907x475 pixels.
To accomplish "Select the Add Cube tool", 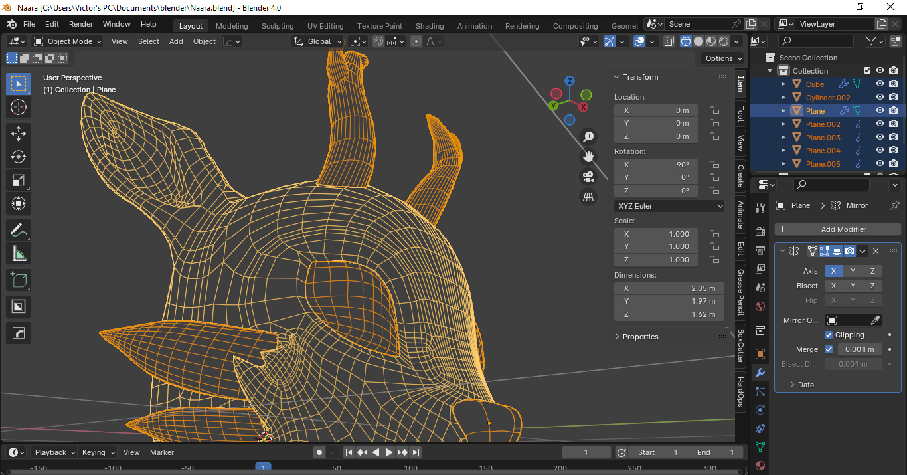I will pyautogui.click(x=19, y=280).
